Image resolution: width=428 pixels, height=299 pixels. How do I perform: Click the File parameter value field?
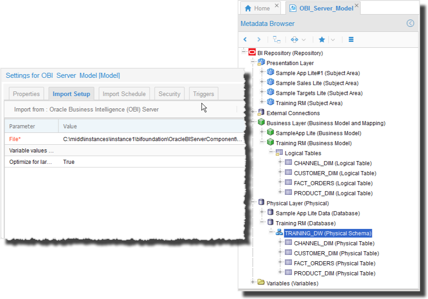point(153,138)
